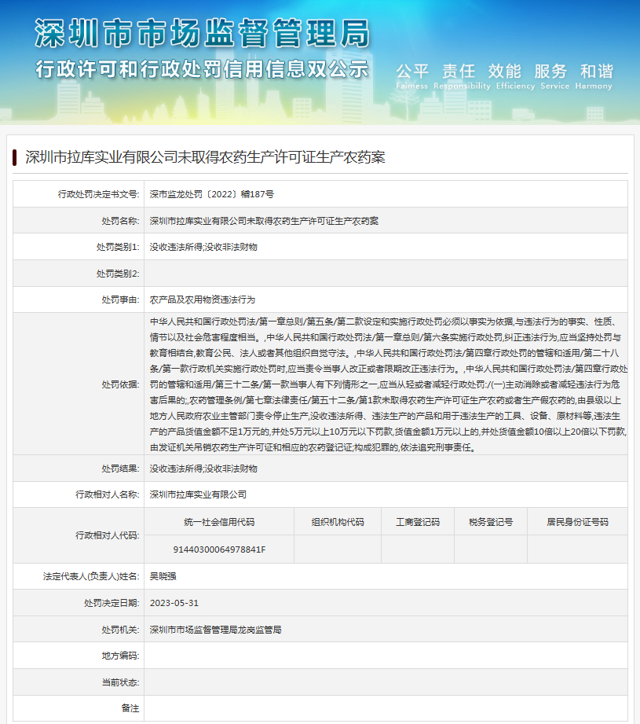
Task: Click the 处罚结果 row label
Action: [120, 469]
